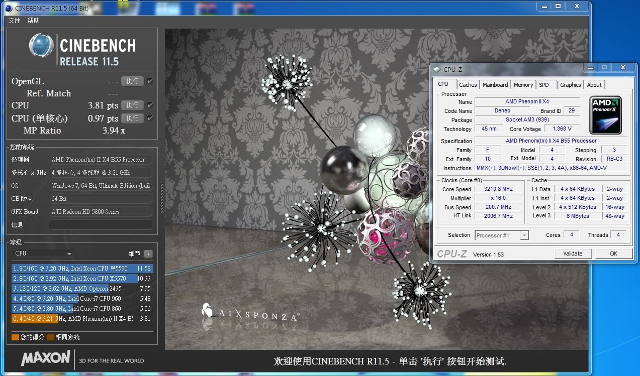This screenshot has width=640, height=376.
Task: Click the CPU-Z icon in its title bar
Action: 436,70
